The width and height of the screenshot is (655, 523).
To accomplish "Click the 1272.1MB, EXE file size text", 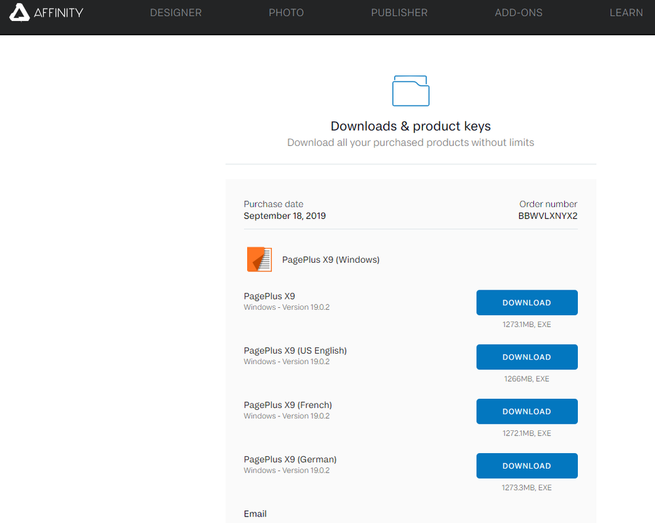I will tap(527, 433).
